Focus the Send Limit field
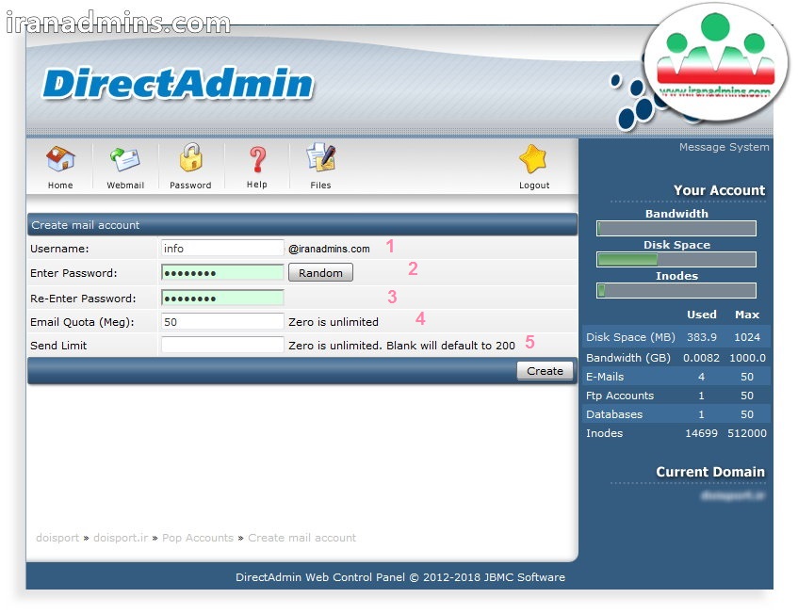The width and height of the screenshot is (798, 614). pyautogui.click(x=222, y=346)
